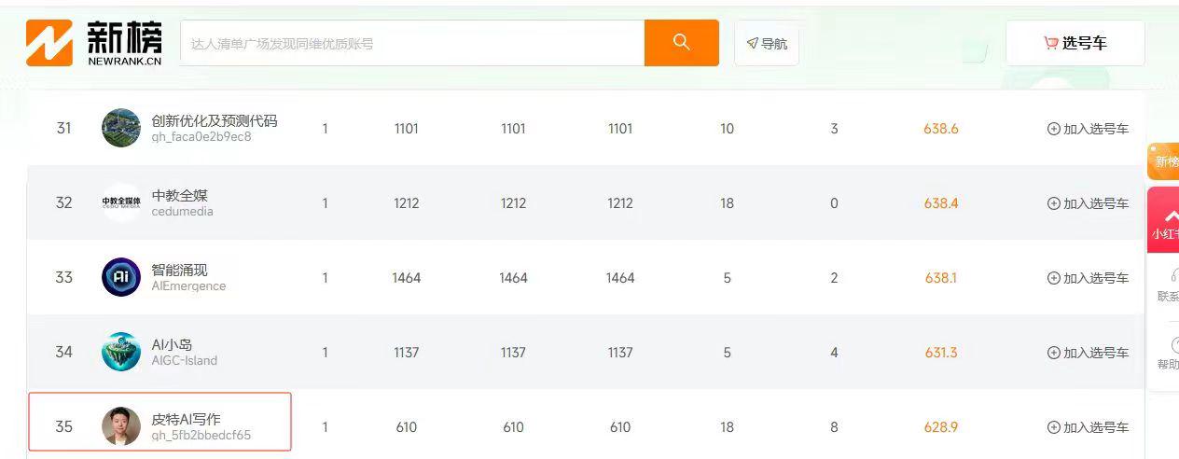Open account AI小岛
The width and height of the screenshot is (1179, 459).
(x=173, y=344)
